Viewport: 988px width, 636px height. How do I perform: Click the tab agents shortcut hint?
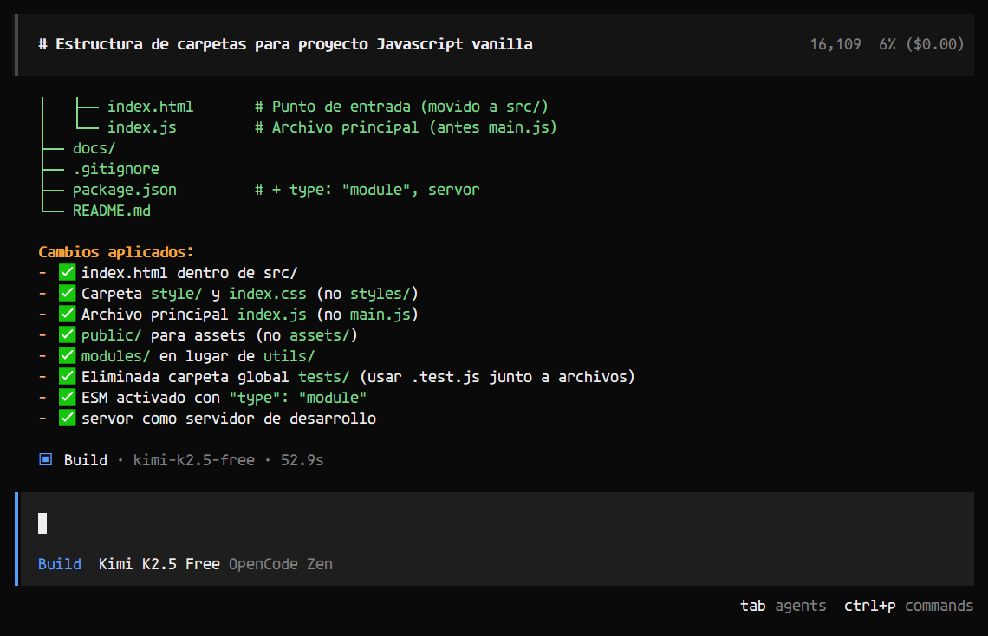pyautogui.click(x=783, y=606)
